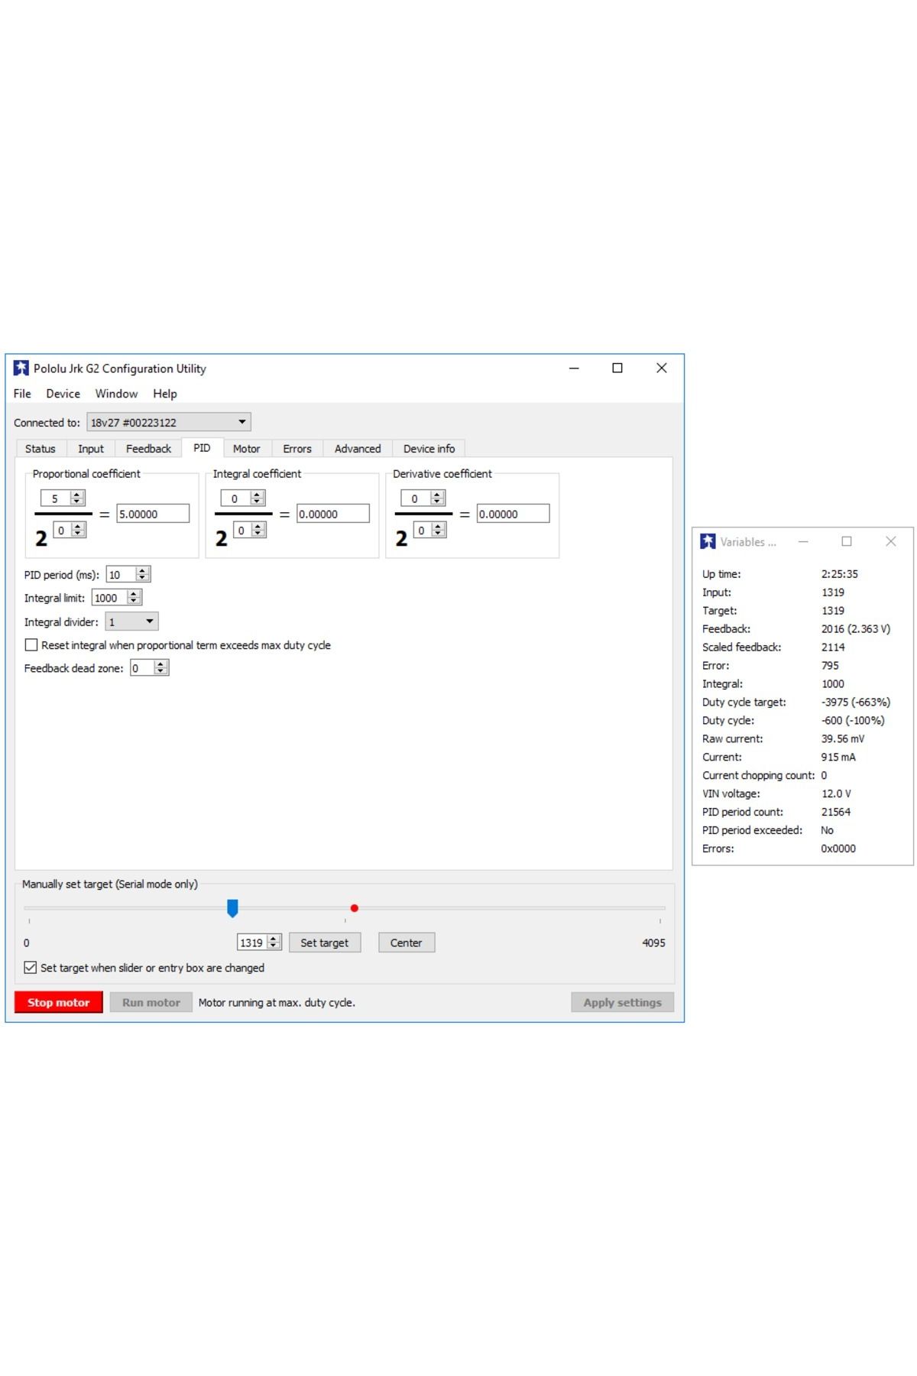Click the derivative coefficient value field
This screenshot has height=1376, width=917.
coord(514,514)
